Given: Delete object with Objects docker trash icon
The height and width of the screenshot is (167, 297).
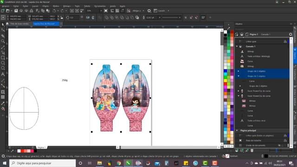Looking at the screenshot, I should pyautogui.click(x=252, y=150).
